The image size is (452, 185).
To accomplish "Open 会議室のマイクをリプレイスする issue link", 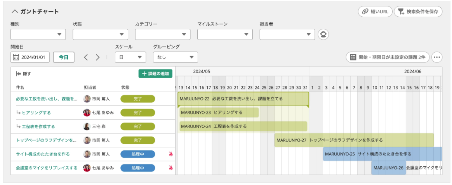I will (x=47, y=168).
